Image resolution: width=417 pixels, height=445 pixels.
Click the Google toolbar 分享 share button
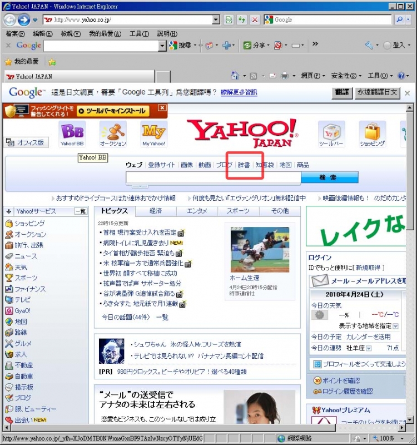[x=256, y=45]
